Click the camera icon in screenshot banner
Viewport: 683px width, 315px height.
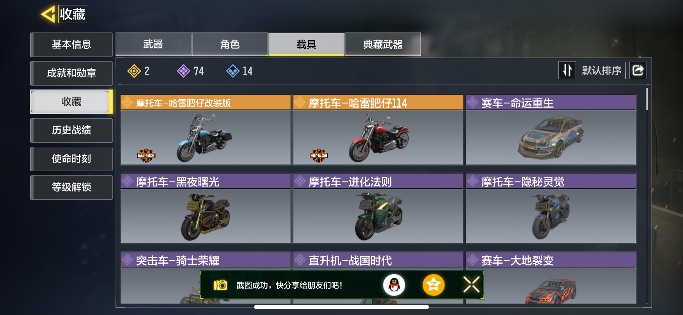(x=220, y=285)
